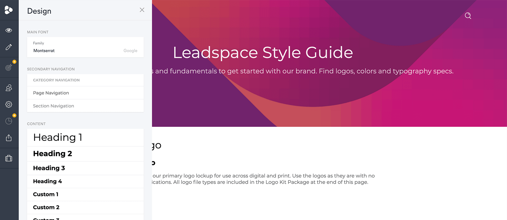Open the users icon in the sidebar
Image resolution: width=507 pixels, height=220 pixels.
[x=9, y=88]
